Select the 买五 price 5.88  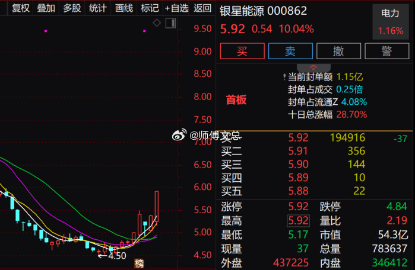[x=298, y=191]
